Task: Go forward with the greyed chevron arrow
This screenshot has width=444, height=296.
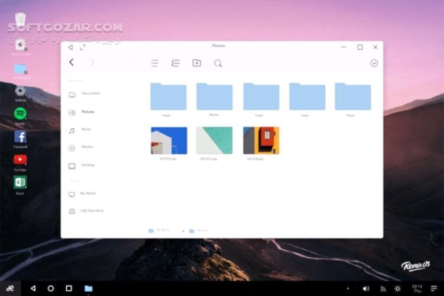Action: coord(92,62)
